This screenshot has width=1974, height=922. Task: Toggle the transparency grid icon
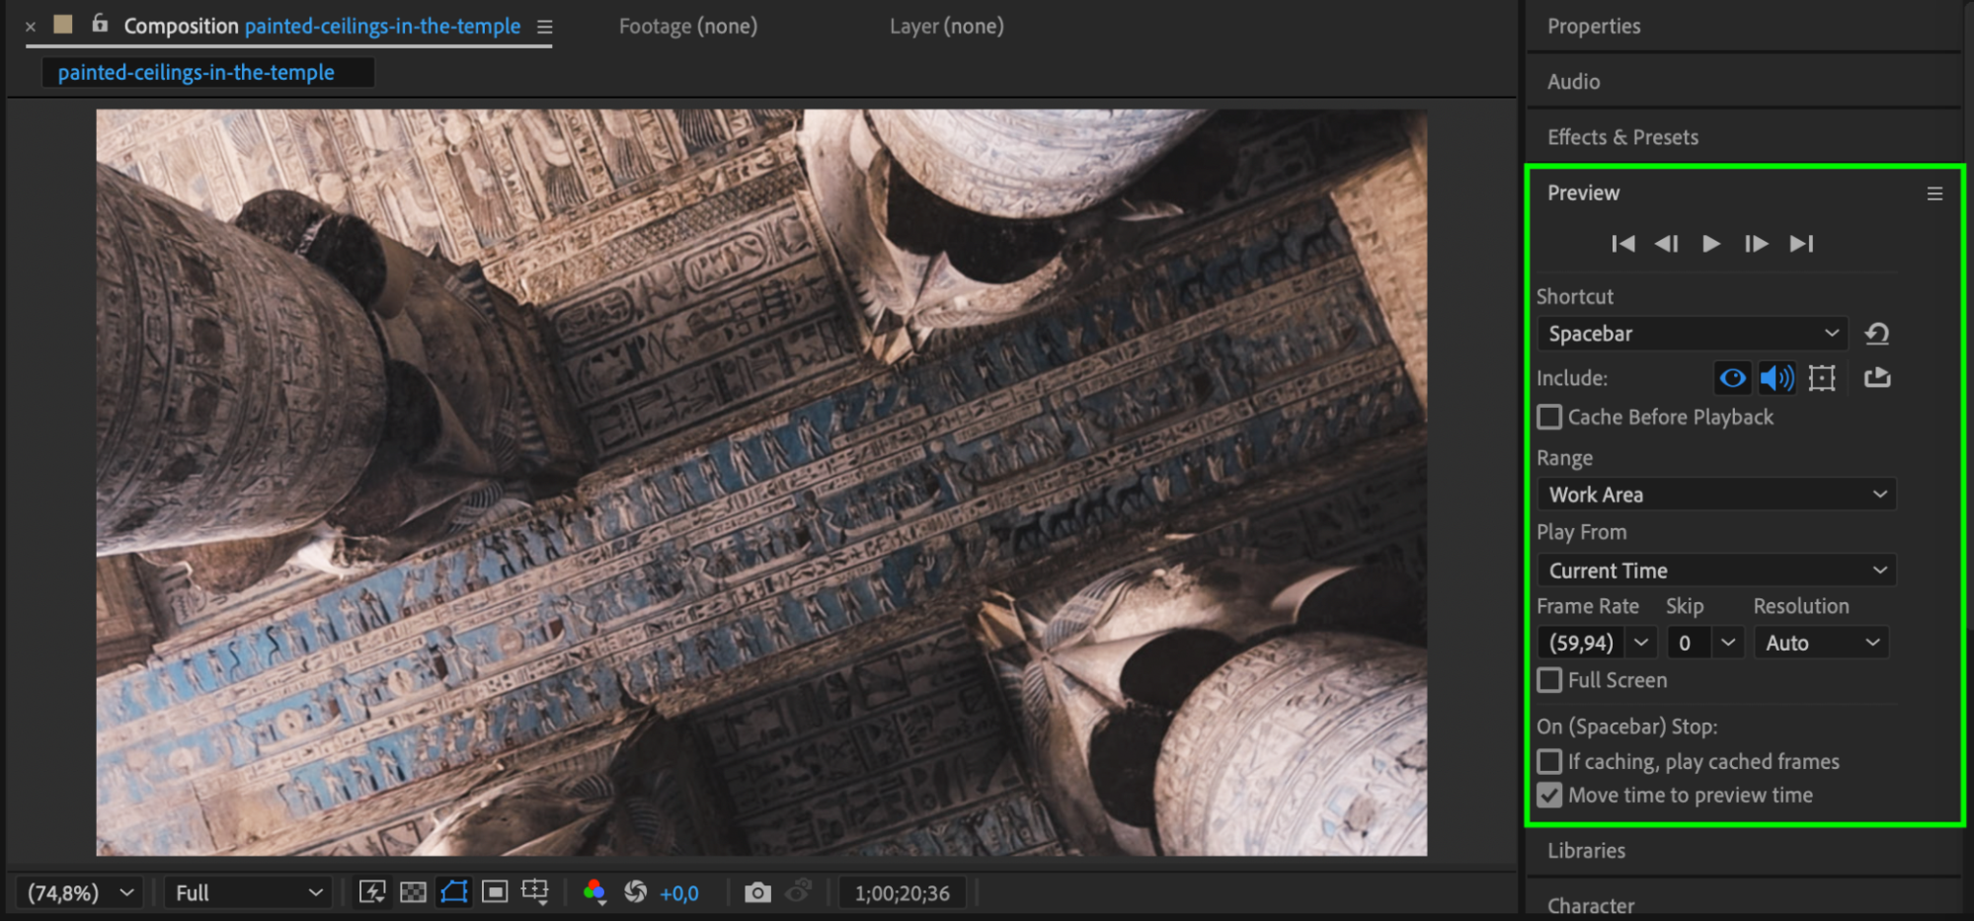click(x=413, y=892)
